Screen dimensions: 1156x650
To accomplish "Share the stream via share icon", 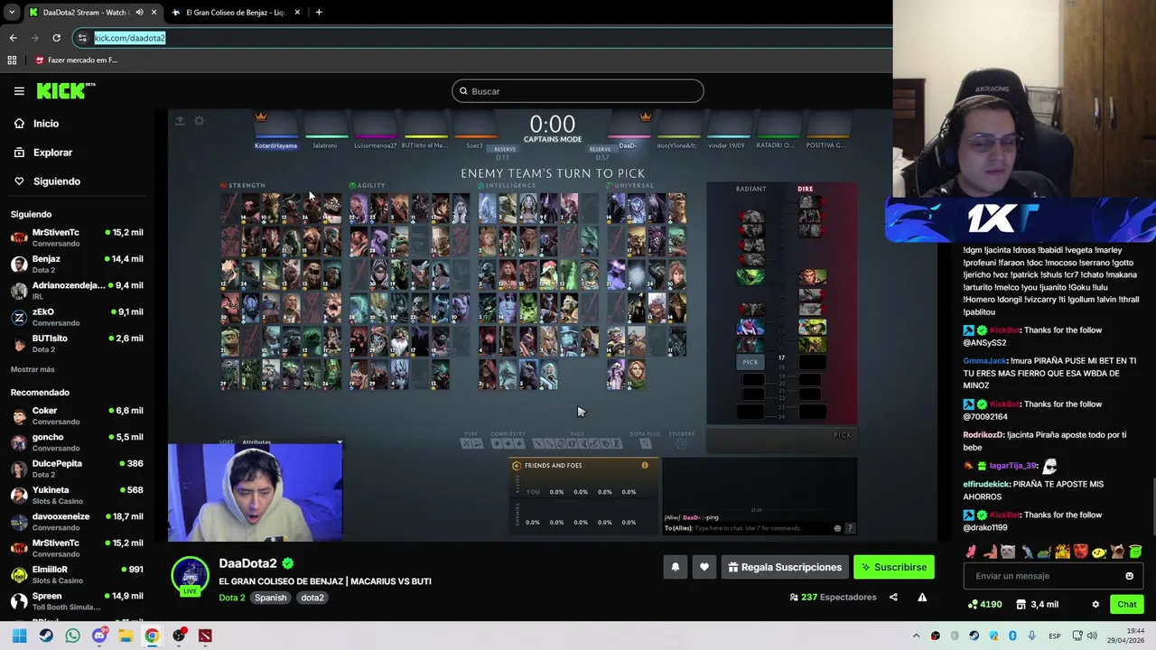I will pos(893,597).
